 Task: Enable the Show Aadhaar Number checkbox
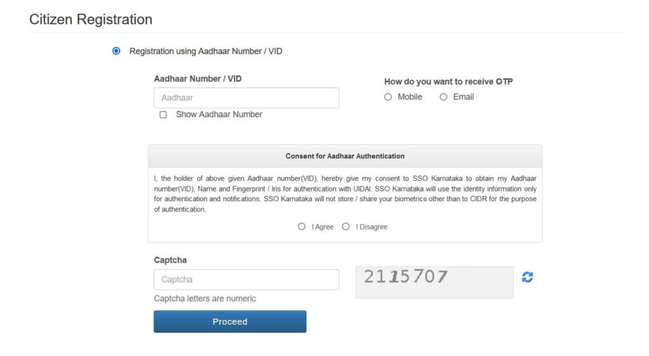click(x=164, y=115)
